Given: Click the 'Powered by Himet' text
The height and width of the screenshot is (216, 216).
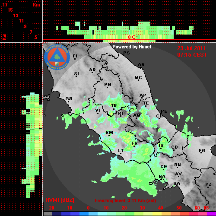Looking at the screenshot, I should coord(132,47).
